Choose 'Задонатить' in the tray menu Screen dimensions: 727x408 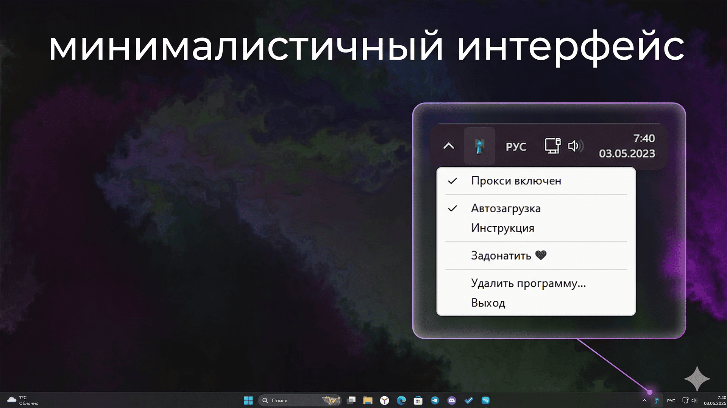coord(536,256)
